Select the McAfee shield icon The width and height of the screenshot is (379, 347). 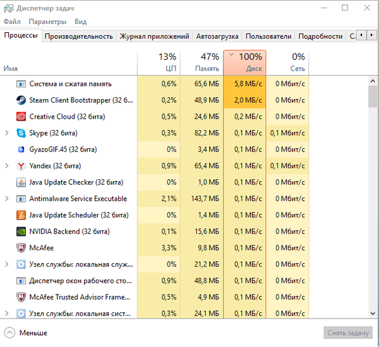(21, 248)
